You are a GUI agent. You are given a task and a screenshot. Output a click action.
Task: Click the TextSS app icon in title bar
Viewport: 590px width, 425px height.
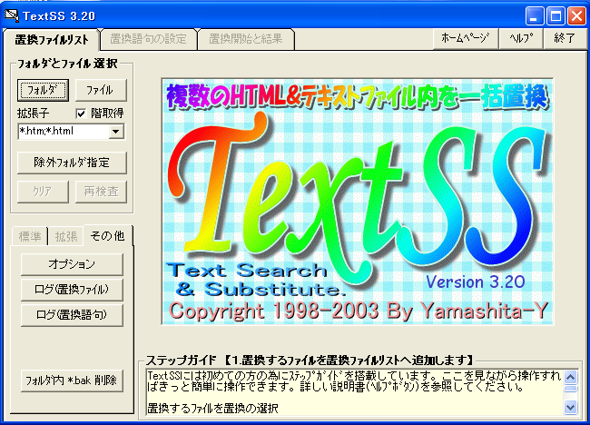coord(11,15)
